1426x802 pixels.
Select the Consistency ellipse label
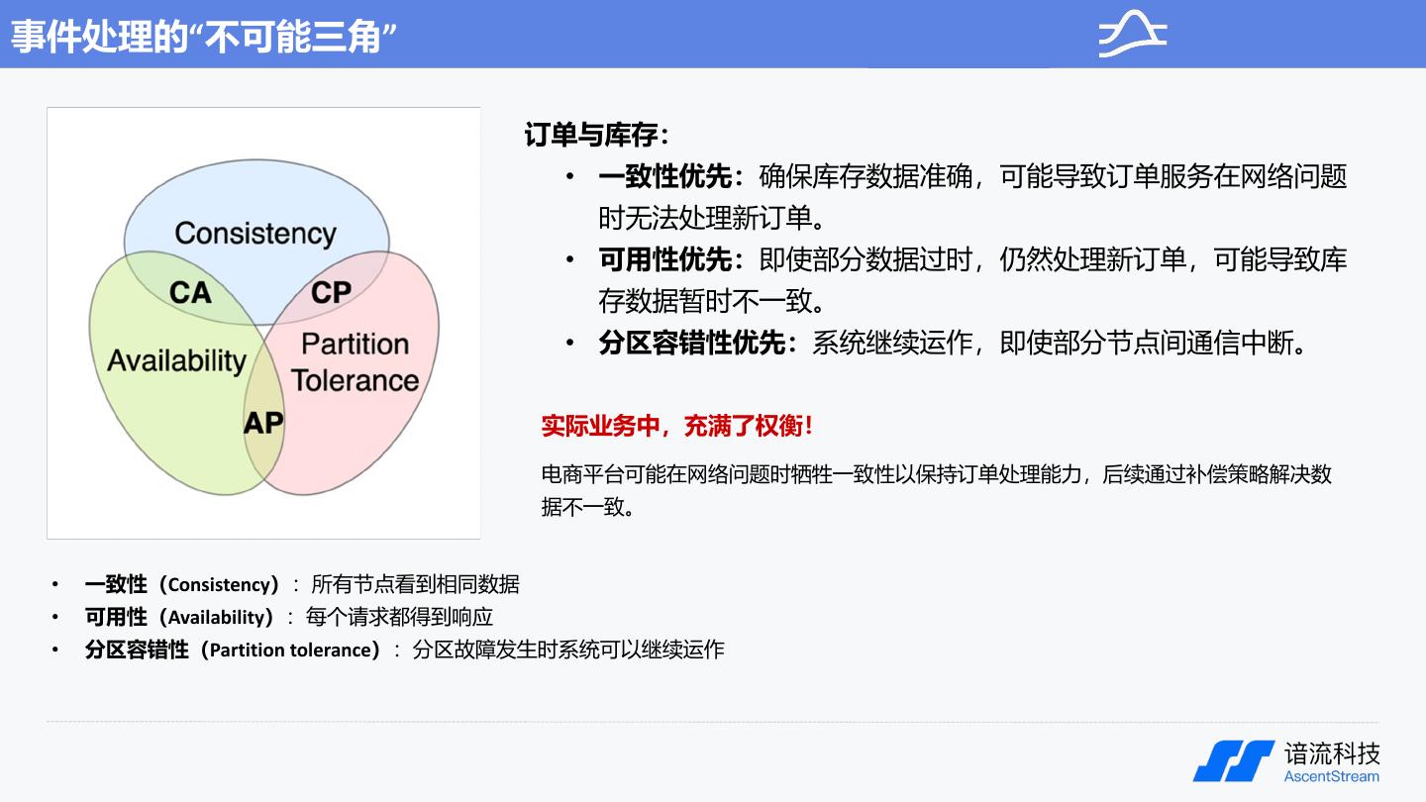[255, 234]
